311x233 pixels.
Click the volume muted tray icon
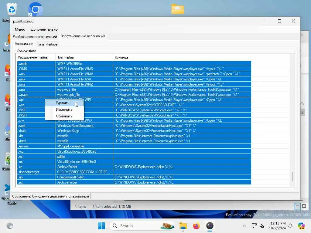pyautogui.click(x=262, y=226)
